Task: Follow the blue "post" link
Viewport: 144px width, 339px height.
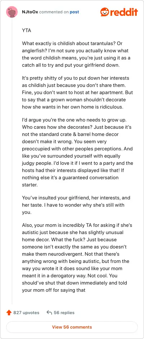Action: point(74,12)
